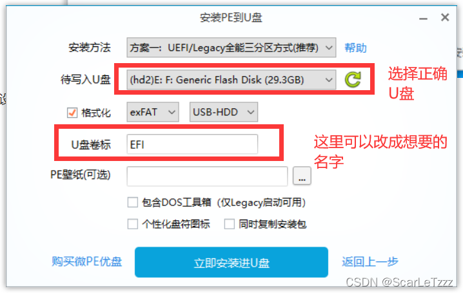Click the arrow next to 29.3GB disk entry
This screenshot has height=293, width=463.
[x=329, y=80]
